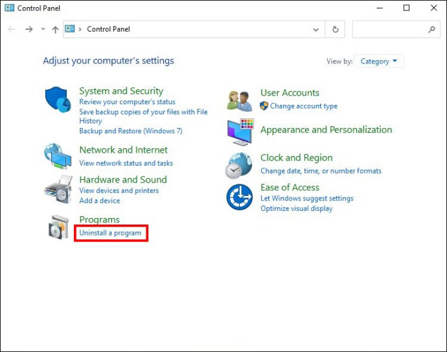Screen dimensions: 447x352
Task: Click the back navigation arrow
Action: tap(12, 29)
